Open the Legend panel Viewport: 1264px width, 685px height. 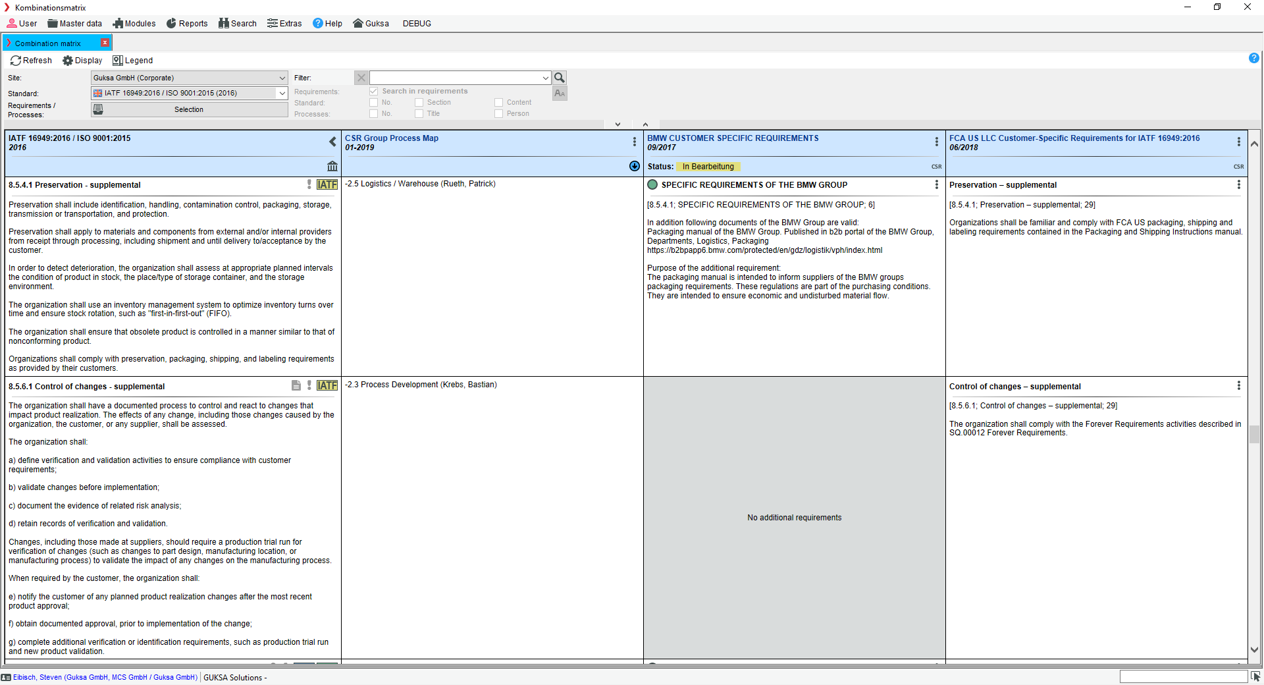pyautogui.click(x=132, y=61)
